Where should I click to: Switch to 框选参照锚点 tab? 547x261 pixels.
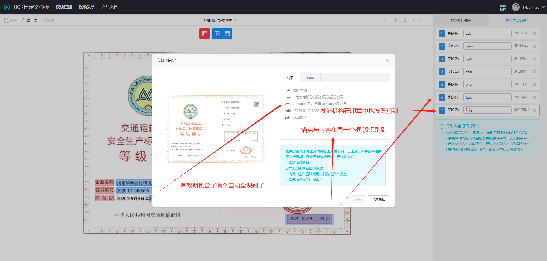[461, 20]
